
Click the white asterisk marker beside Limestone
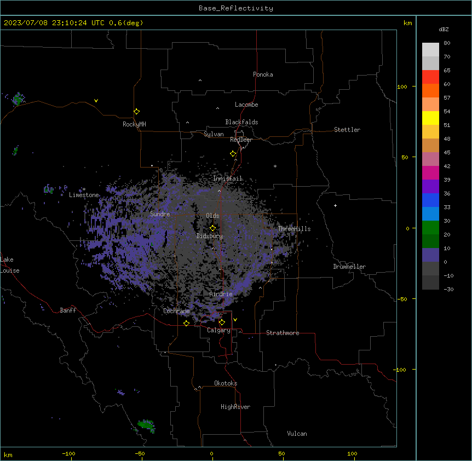pyautogui.click(x=84, y=189)
